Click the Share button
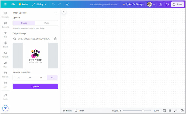This screenshot has width=186, height=114. [178, 4]
